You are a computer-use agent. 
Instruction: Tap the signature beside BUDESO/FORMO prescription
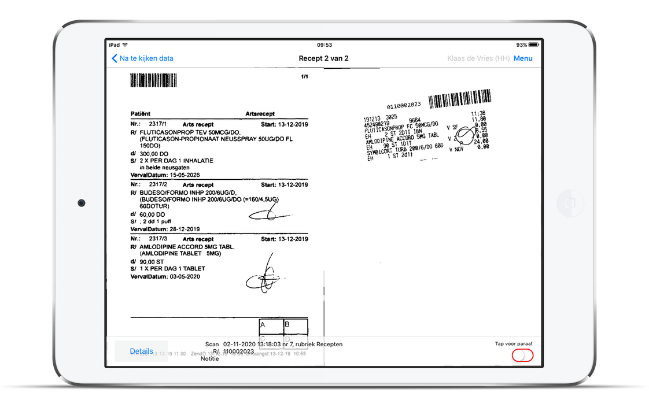point(270,214)
